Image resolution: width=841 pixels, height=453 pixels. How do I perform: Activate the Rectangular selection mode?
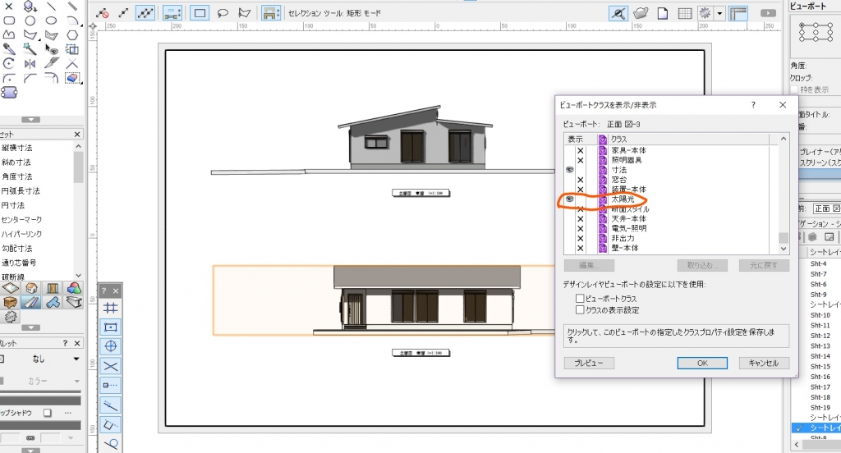(x=199, y=13)
